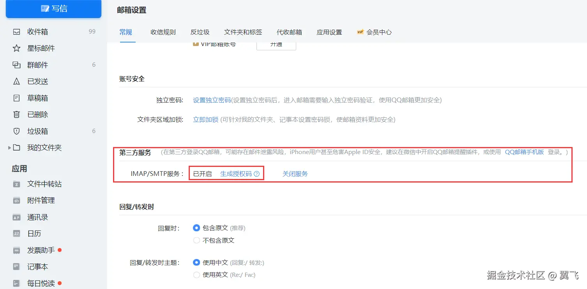Open the 反垃圾 settings tab
Image resolution: width=587 pixels, height=289 pixels.
(x=200, y=32)
